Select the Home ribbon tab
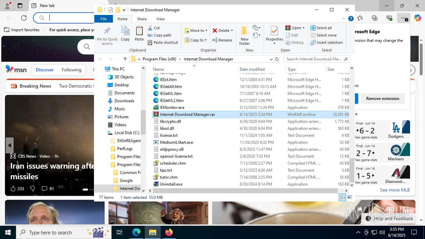The width and height of the screenshot is (425, 239). pos(123,19)
